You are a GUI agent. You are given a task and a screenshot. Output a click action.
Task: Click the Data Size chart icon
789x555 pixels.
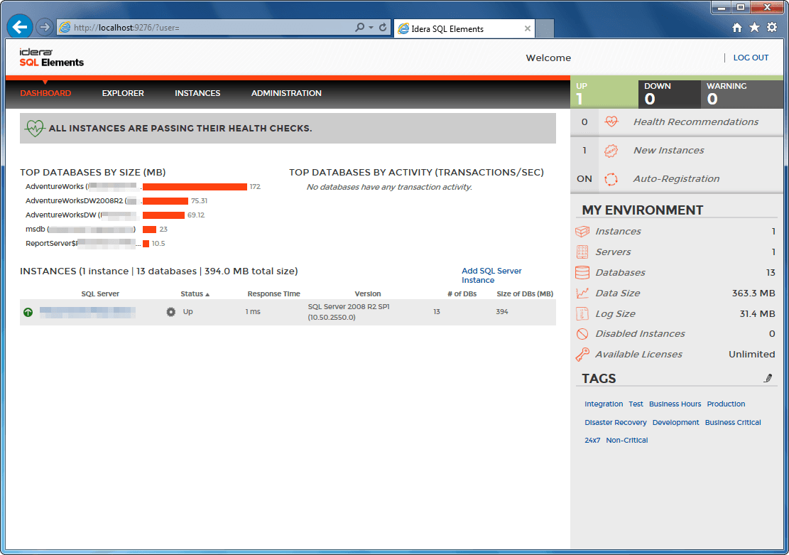click(582, 293)
